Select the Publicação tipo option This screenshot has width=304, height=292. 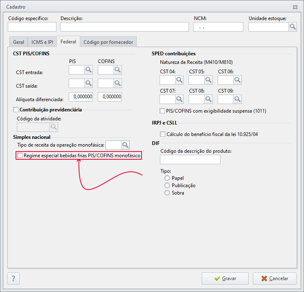click(x=167, y=186)
